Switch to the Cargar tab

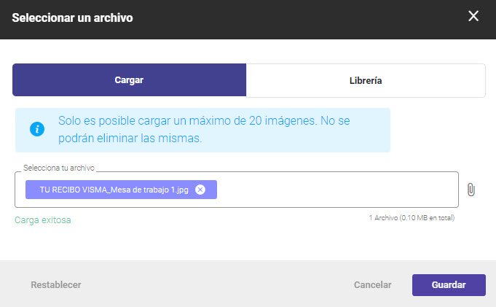129,79
